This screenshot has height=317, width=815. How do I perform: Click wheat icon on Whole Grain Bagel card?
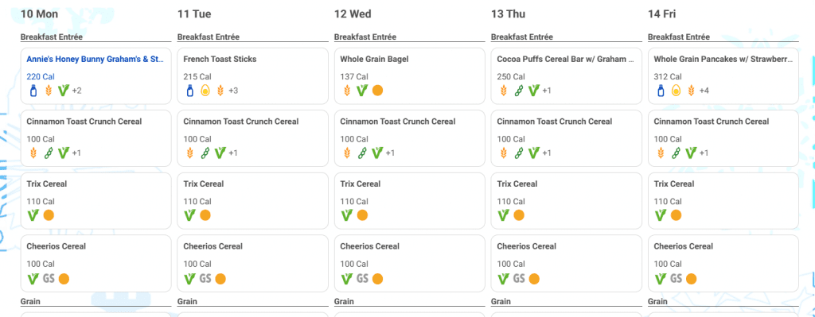pyautogui.click(x=347, y=91)
